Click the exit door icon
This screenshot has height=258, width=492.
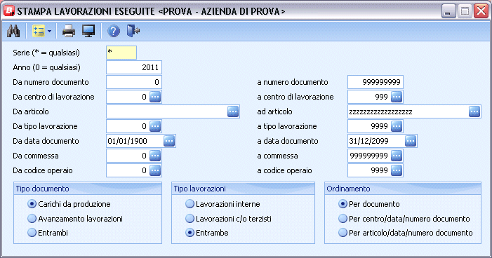[133, 31]
